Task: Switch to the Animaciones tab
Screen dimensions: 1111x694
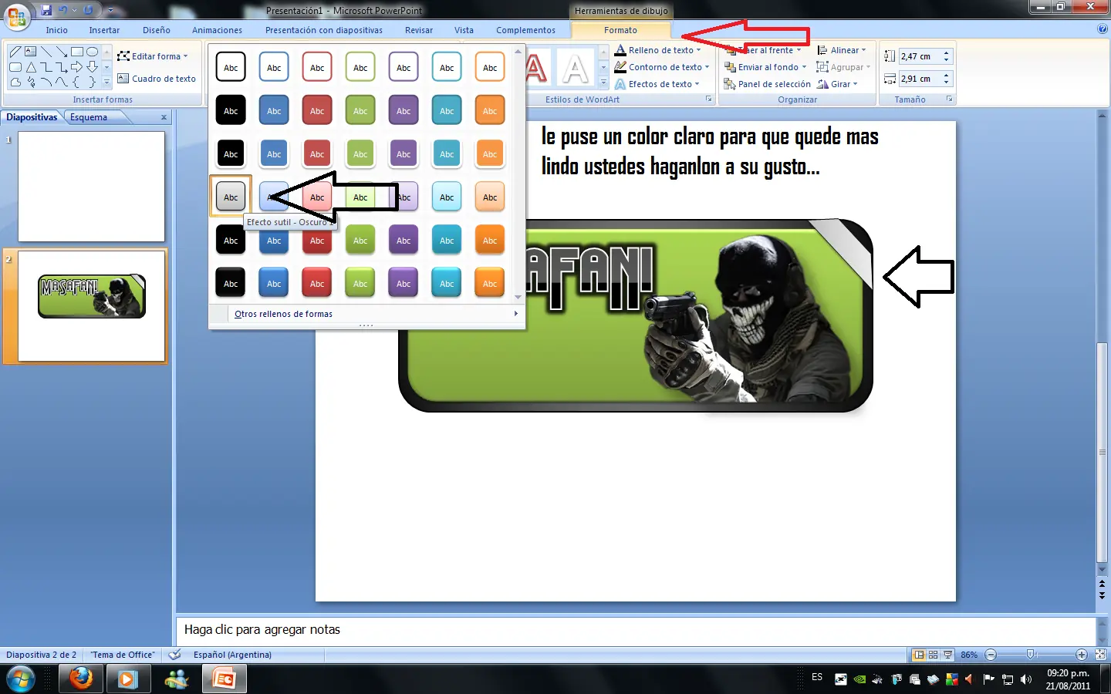Action: (x=217, y=30)
